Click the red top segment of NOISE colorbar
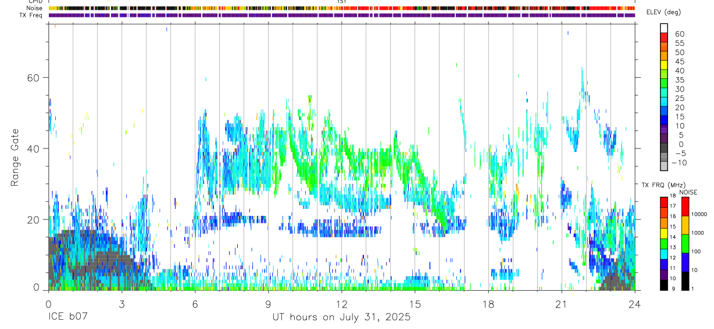Image resolution: width=714 pixels, height=329 pixels. (685, 206)
